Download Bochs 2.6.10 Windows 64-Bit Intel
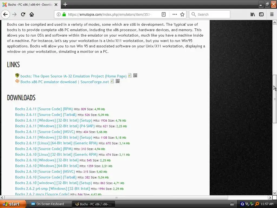 pyautogui.click(x=47, y=166)
